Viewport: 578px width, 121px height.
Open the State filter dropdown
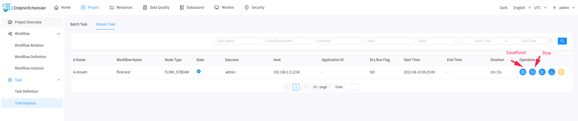pos(437,41)
